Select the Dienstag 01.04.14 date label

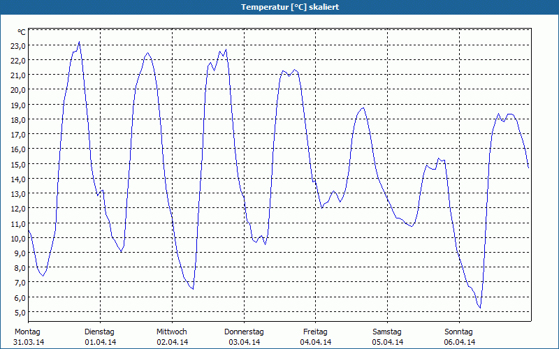100,337
